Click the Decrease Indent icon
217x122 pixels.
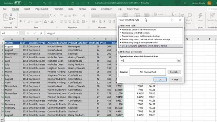pos(74,21)
